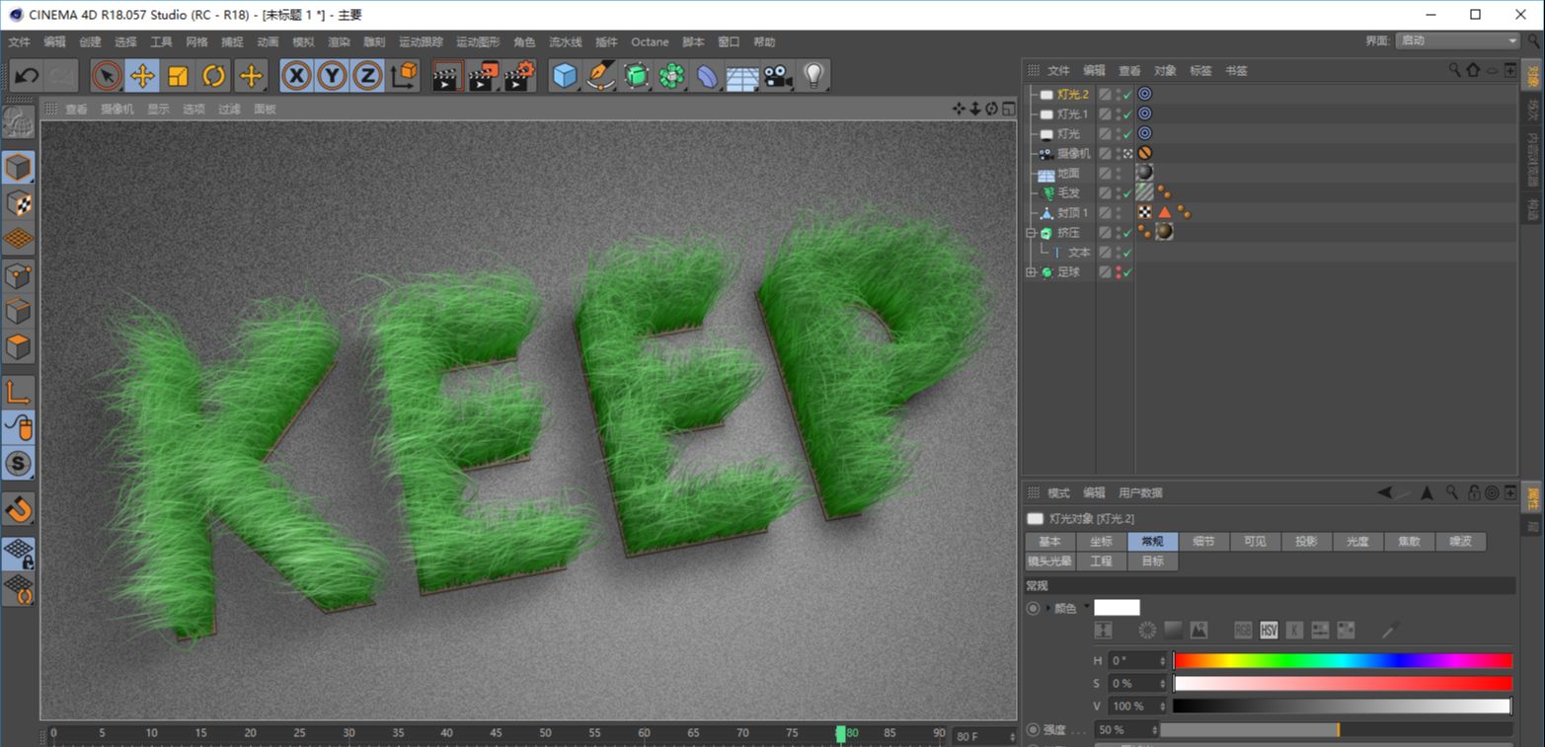Open the Octane menu

point(650,42)
